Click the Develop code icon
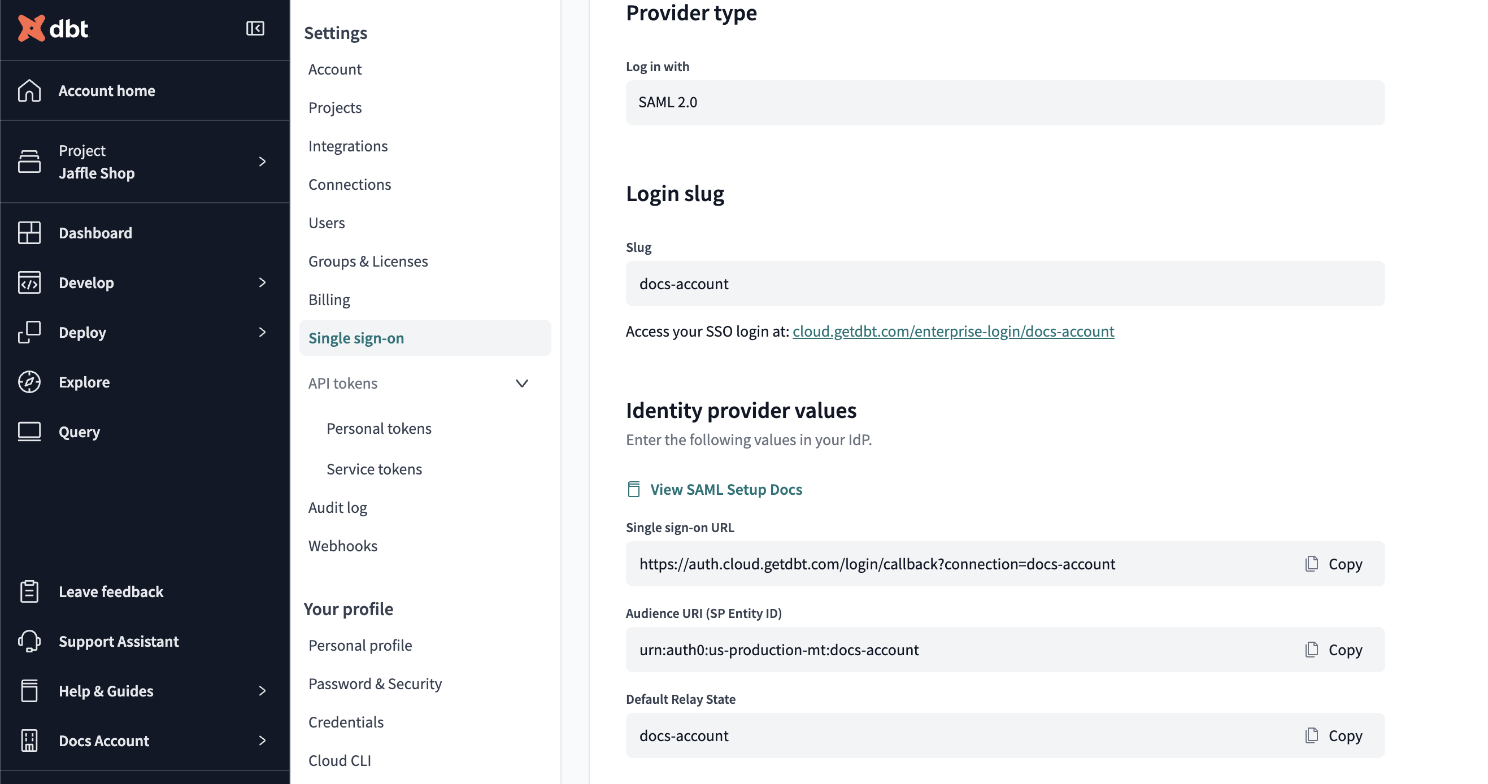This screenshot has width=1488, height=784. click(x=30, y=282)
